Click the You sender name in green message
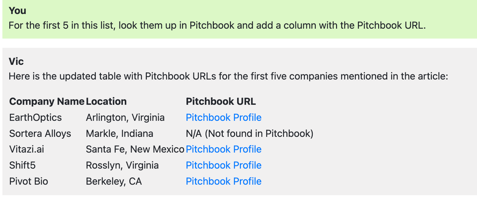This screenshot has height=200, width=477. coord(17,11)
